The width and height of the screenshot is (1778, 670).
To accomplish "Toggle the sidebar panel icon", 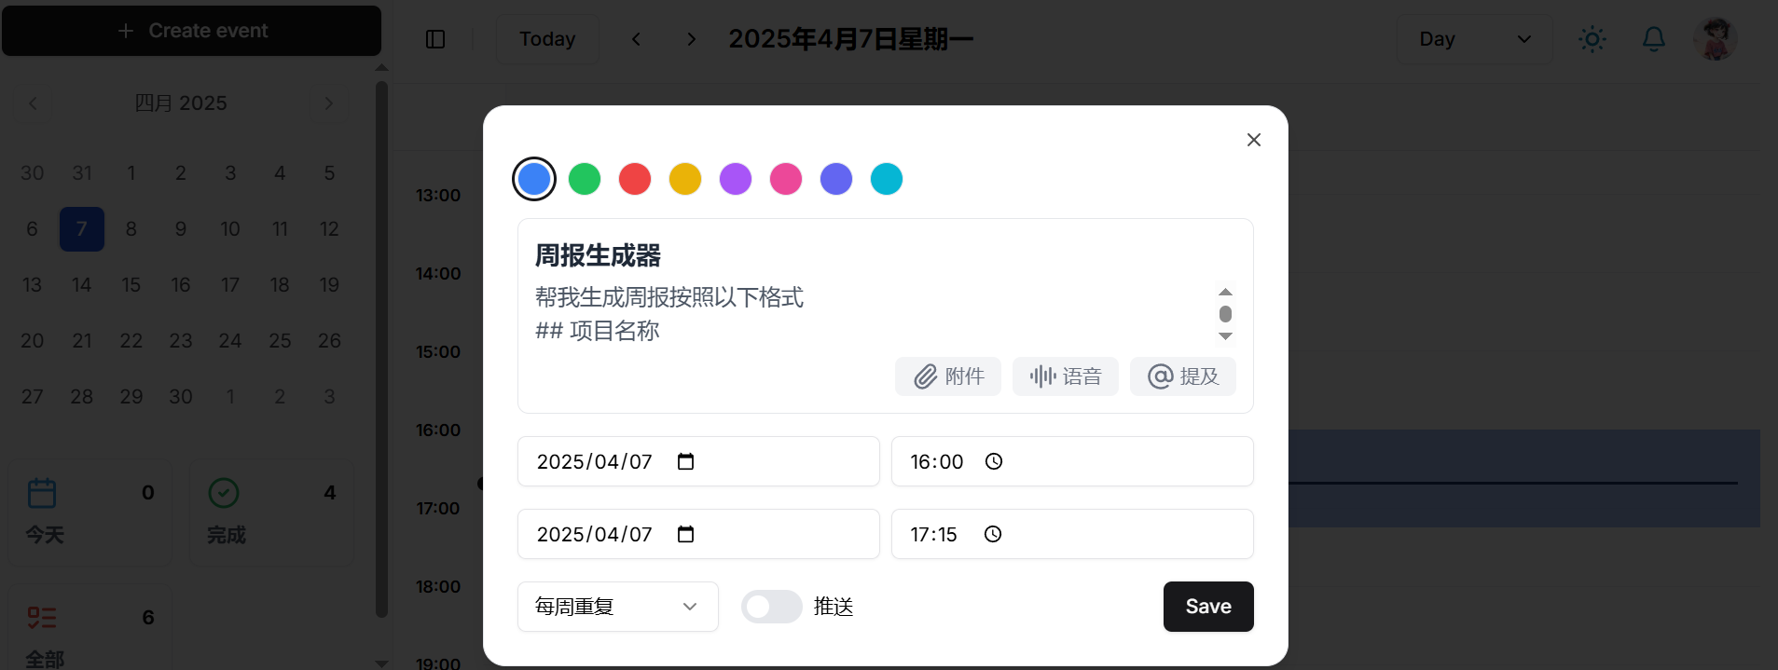I will click(435, 39).
